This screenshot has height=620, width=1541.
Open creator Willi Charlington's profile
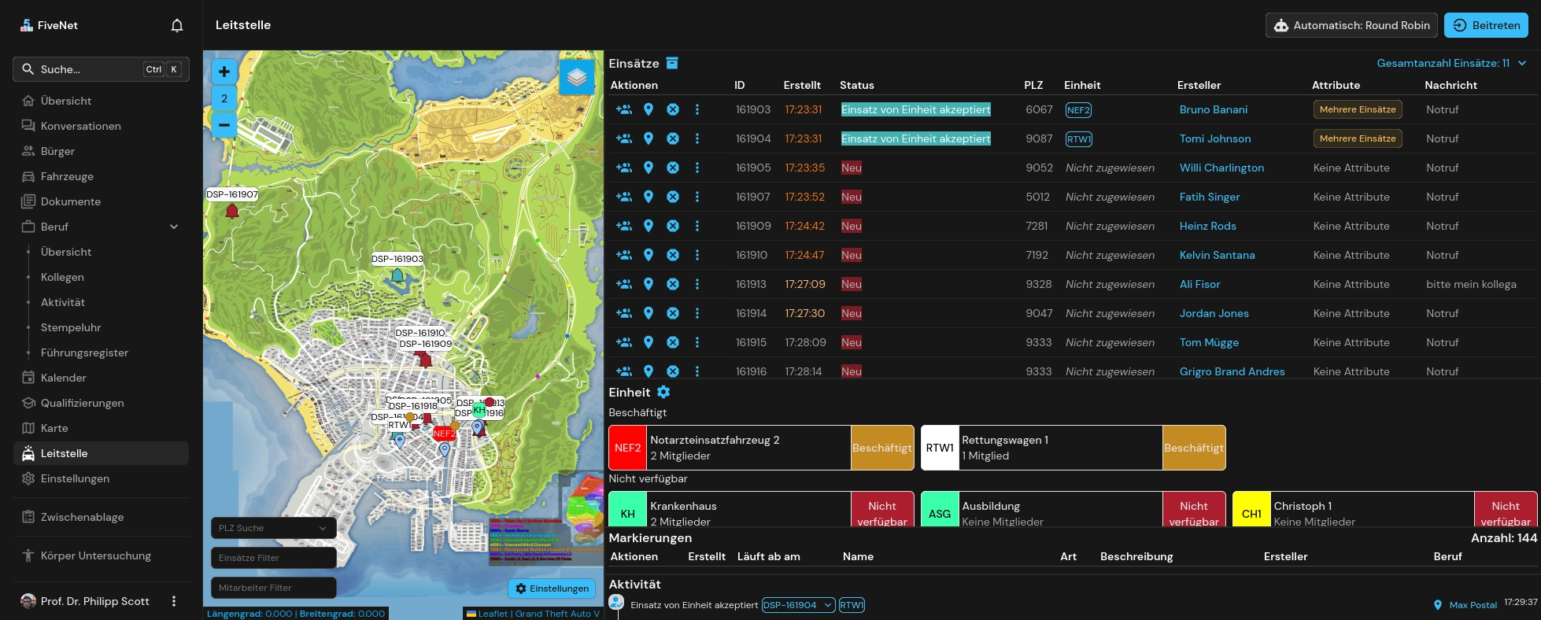1221,168
